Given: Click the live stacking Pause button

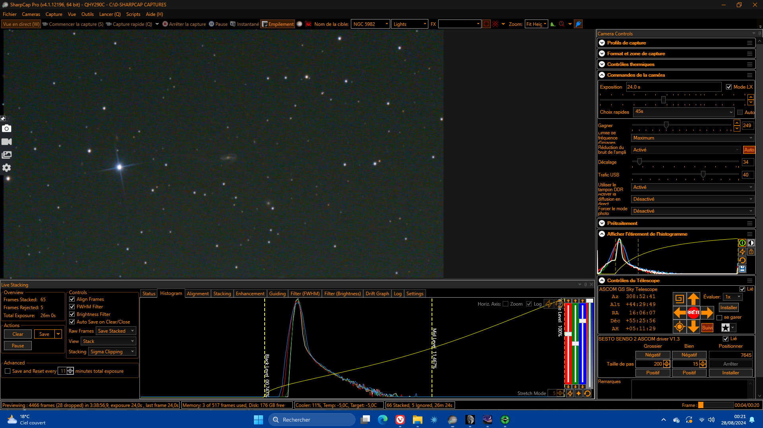Looking at the screenshot, I should click(18, 346).
